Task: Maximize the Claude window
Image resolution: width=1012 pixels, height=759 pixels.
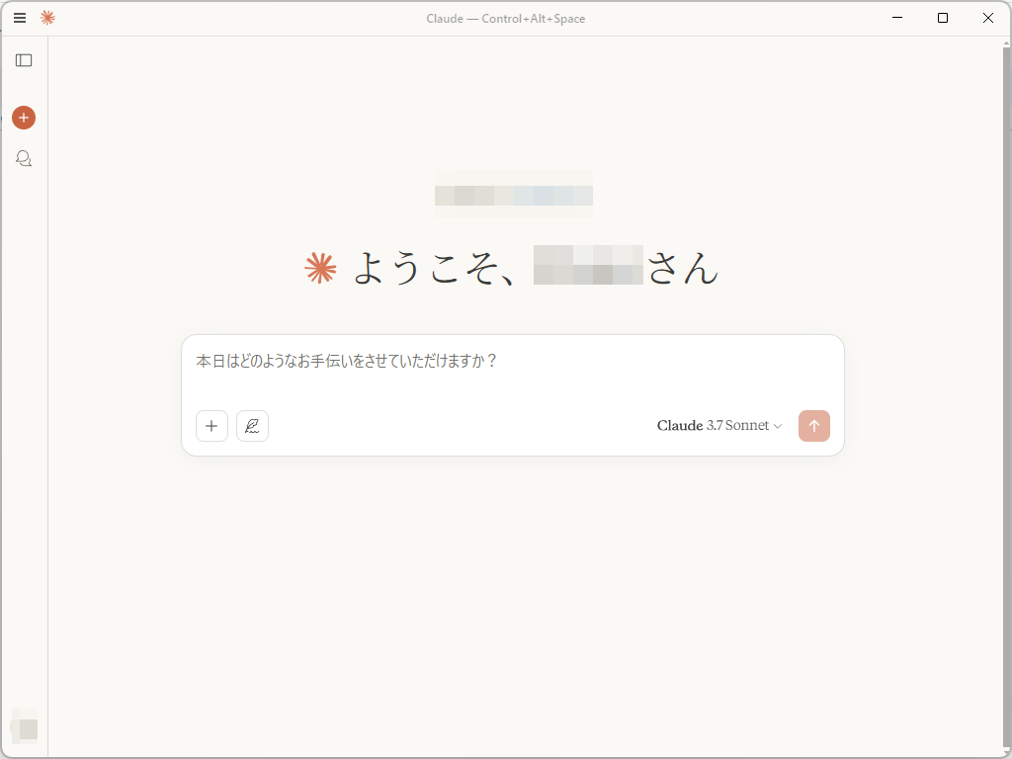Action: tap(942, 18)
